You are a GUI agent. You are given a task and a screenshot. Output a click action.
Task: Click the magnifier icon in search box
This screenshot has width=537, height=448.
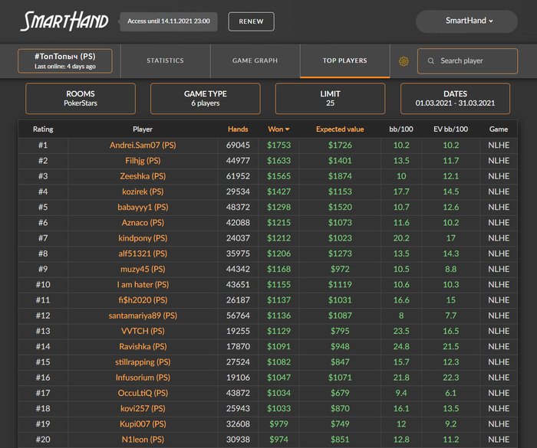(431, 60)
